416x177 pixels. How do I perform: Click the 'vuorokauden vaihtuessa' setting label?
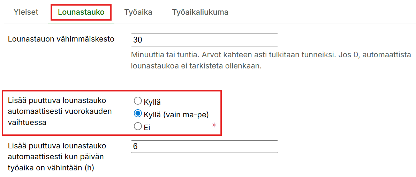(60, 111)
